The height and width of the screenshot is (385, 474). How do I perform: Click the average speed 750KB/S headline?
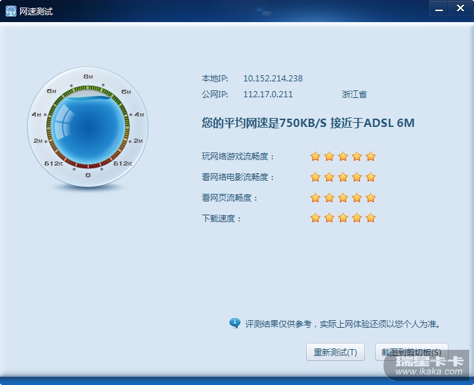coord(308,123)
